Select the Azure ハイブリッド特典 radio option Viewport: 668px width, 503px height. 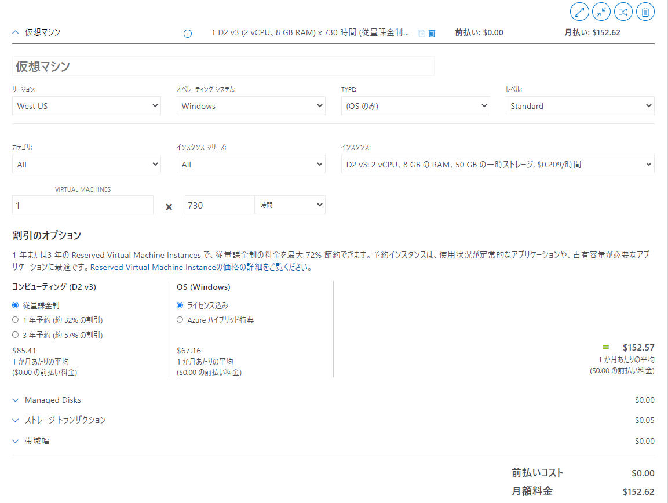180,320
